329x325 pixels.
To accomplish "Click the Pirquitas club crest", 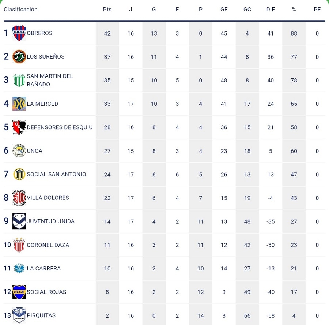I will click(x=19, y=315).
